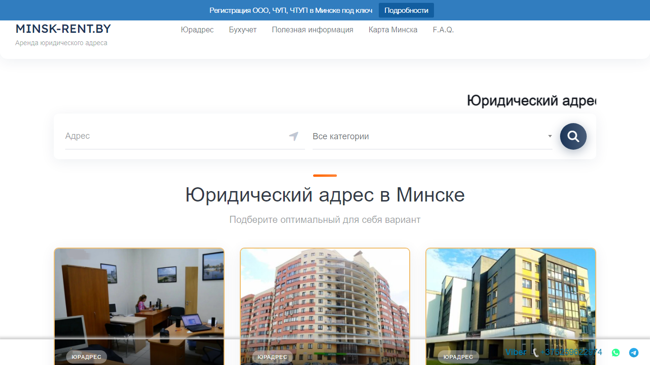Screen dimensions: 650x365
Task: Click the "ЮРАДРЕС" tag on the high-rise card
Action: coord(273,357)
